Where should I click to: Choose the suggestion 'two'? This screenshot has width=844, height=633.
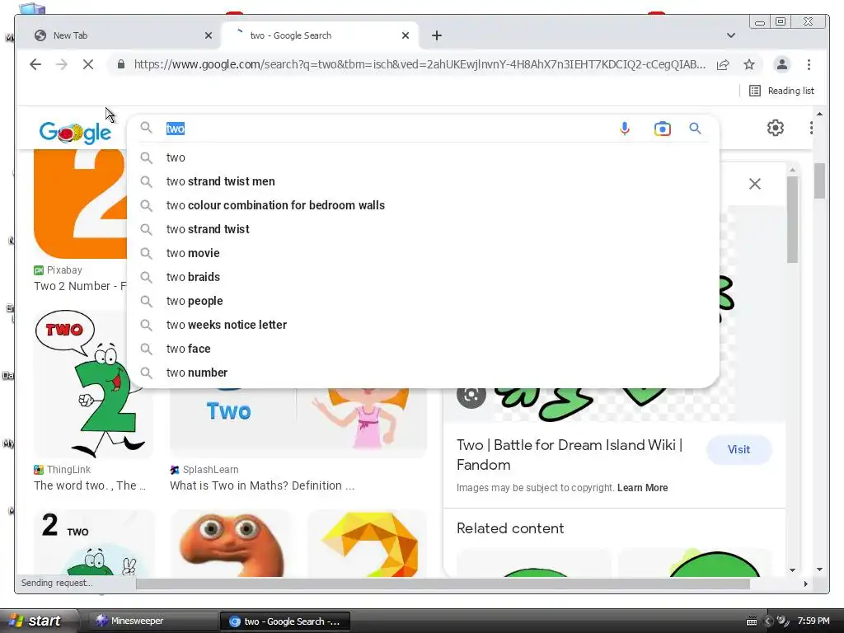tap(423, 157)
